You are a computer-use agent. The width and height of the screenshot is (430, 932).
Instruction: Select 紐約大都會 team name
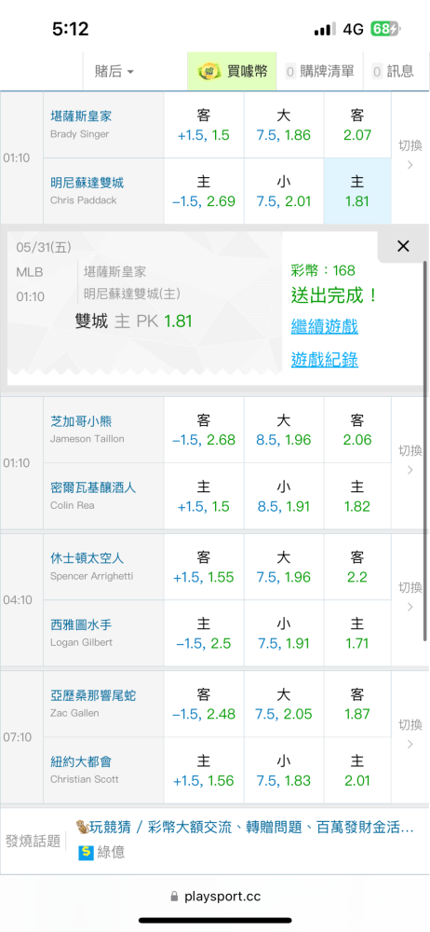(81, 762)
